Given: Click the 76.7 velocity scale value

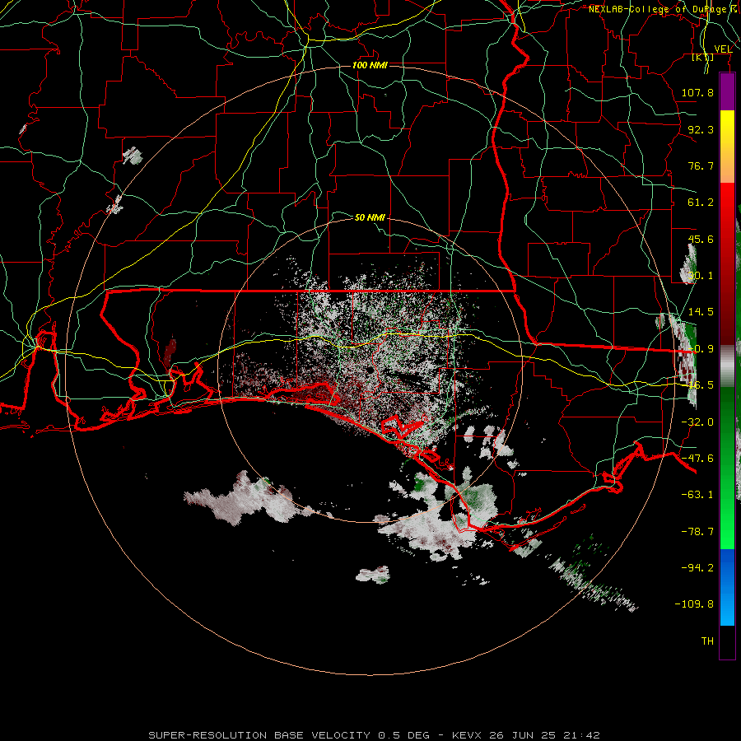Looking at the screenshot, I should pyautogui.click(x=701, y=165).
